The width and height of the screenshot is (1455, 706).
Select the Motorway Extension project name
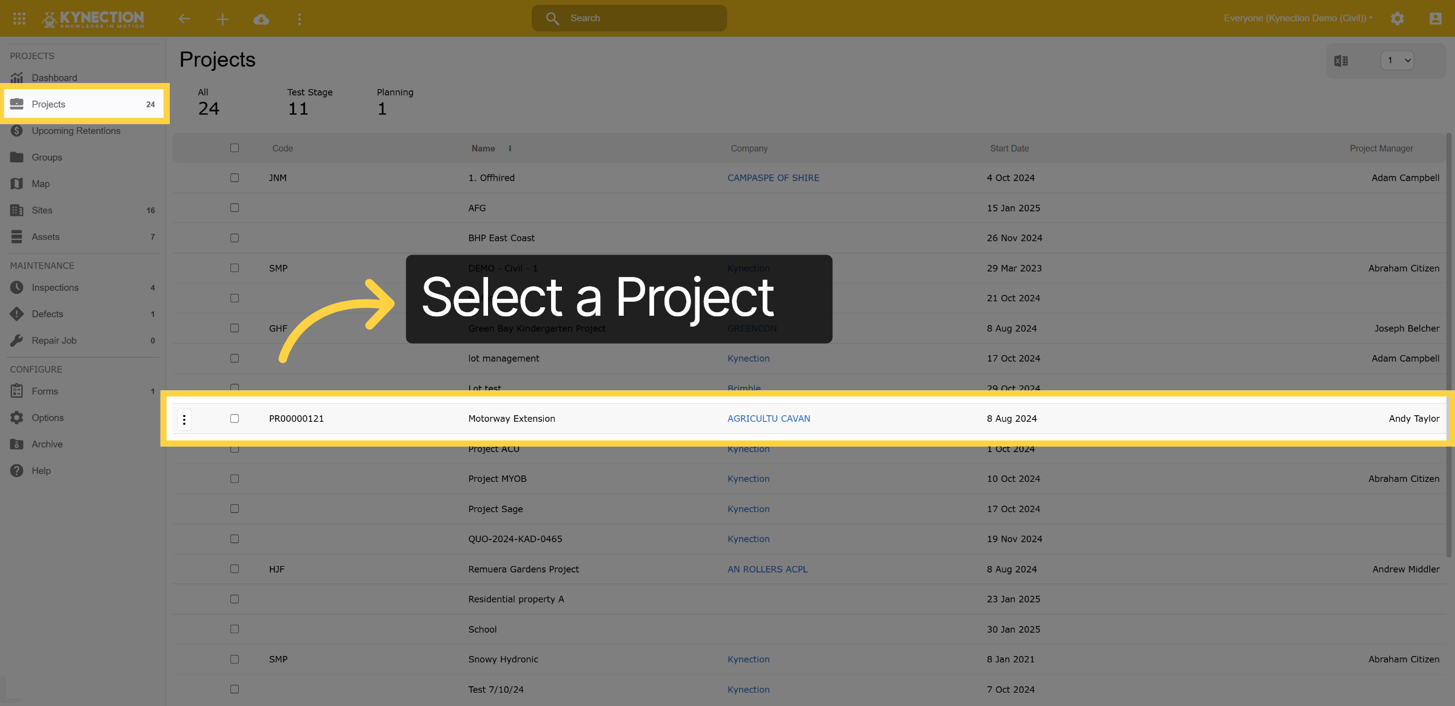(x=512, y=419)
